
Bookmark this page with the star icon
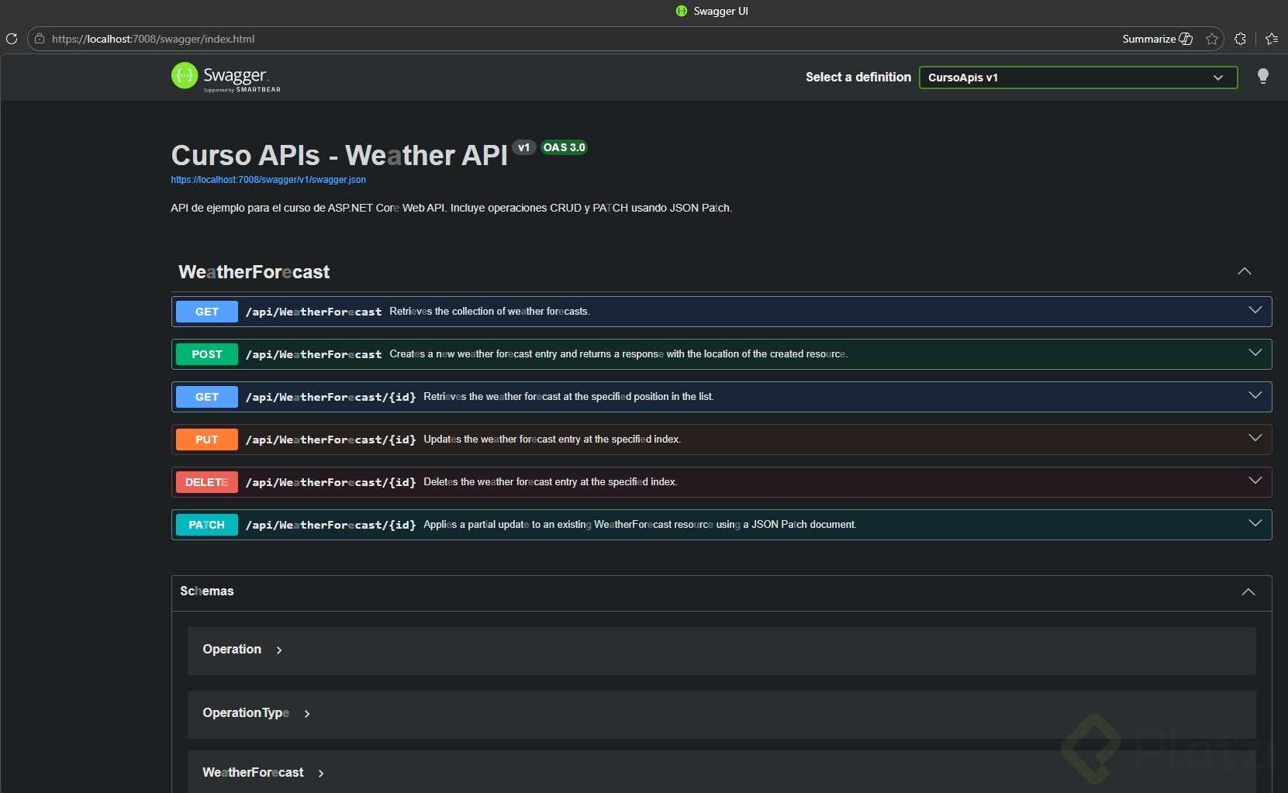tap(1212, 39)
